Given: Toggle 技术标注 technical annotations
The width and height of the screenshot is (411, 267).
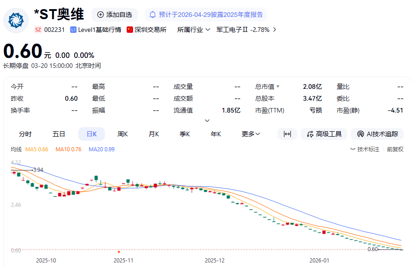Looking at the screenshot, I should (x=365, y=149).
